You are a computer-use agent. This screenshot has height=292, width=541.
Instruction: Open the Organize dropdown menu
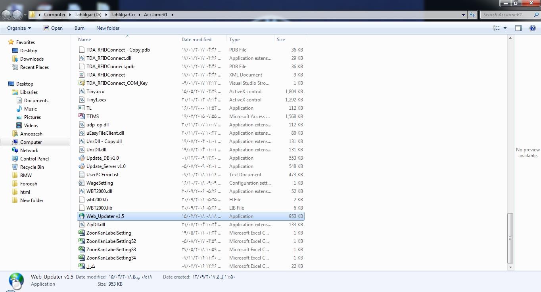click(x=19, y=28)
